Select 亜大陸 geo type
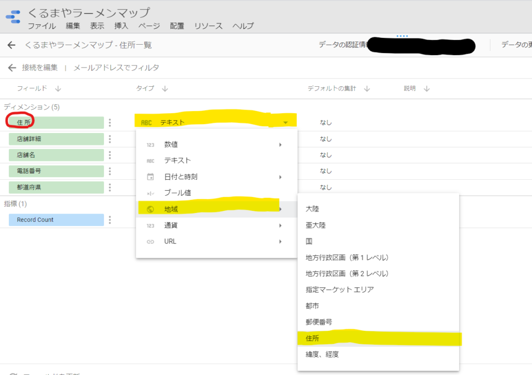This screenshot has height=375, width=532. click(378, 225)
